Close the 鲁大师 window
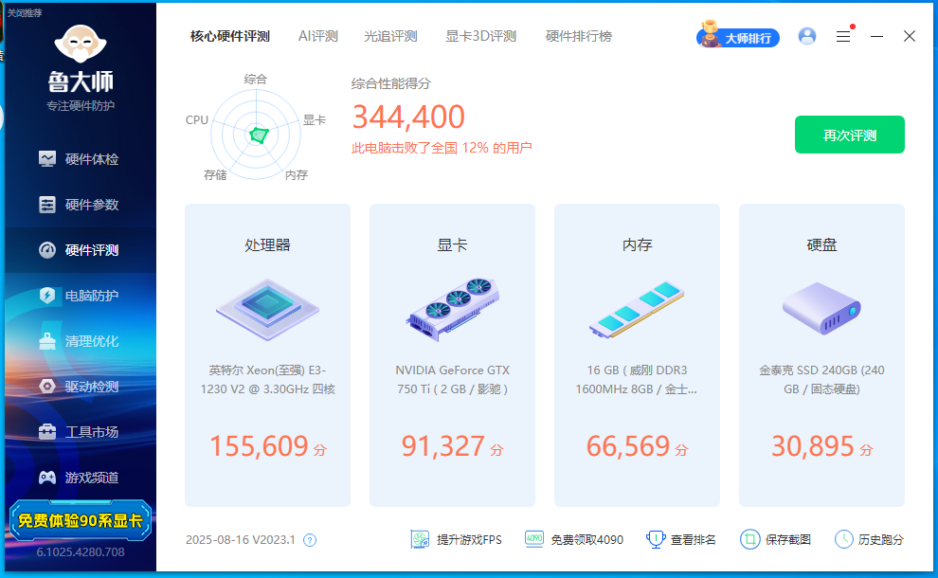The width and height of the screenshot is (938, 578). [910, 37]
